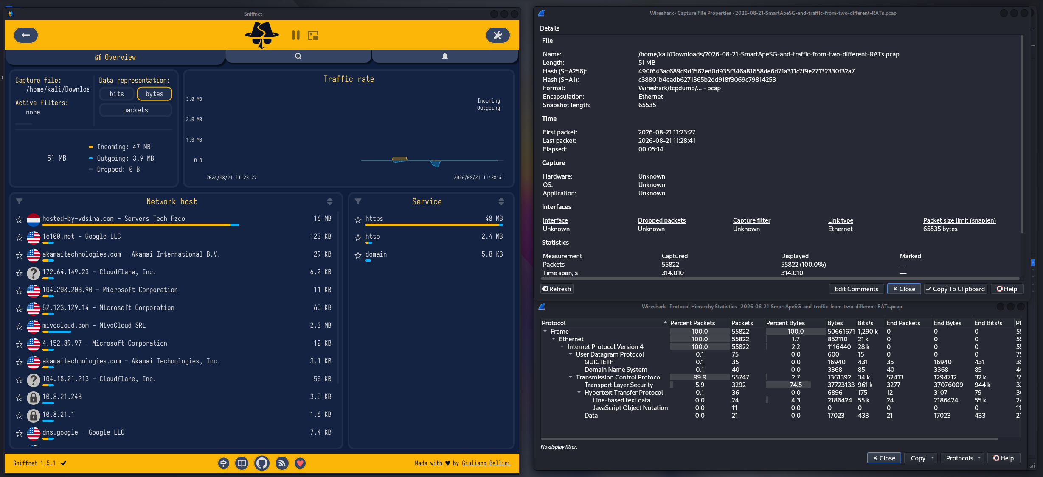Viewport: 1043px width, 477px height.
Task: Open Help in Capture File Properties
Action: 1007,289
